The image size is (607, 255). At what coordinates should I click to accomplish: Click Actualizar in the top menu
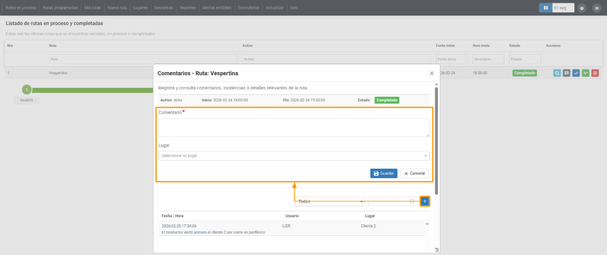pos(274,8)
